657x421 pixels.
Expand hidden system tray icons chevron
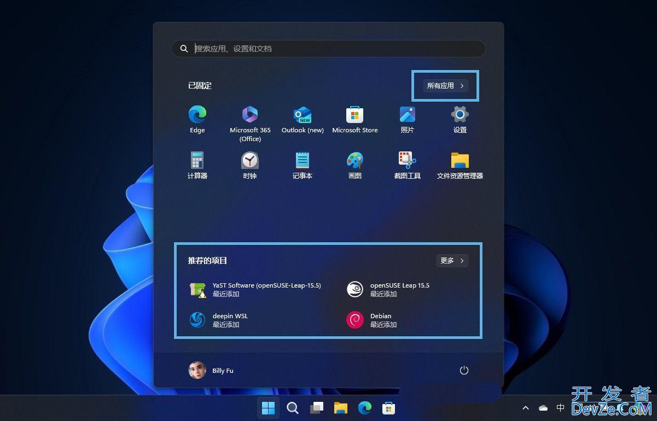click(526, 408)
